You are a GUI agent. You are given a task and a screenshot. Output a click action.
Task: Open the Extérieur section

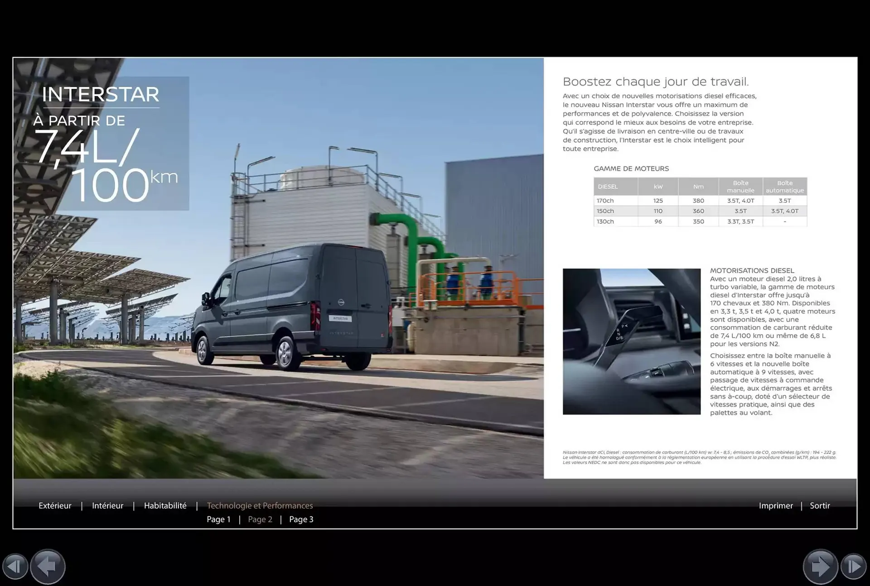click(55, 506)
